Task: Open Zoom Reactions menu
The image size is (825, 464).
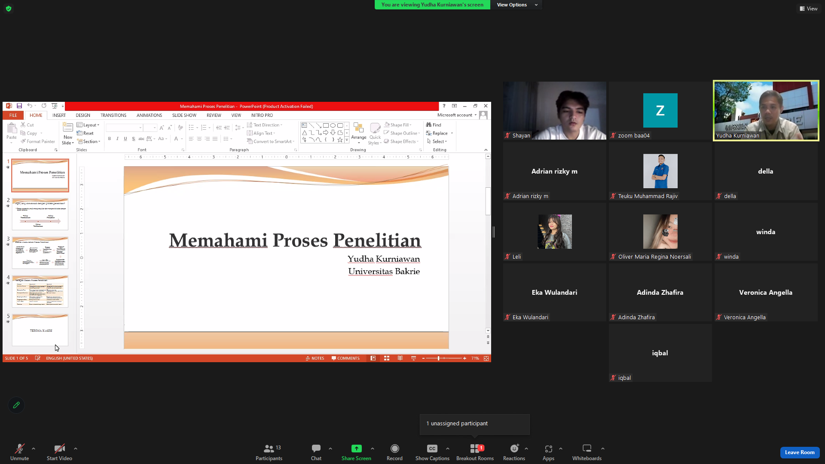Action: (514, 452)
